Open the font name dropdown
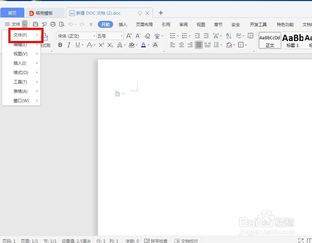The image size is (312, 243). [x=94, y=36]
